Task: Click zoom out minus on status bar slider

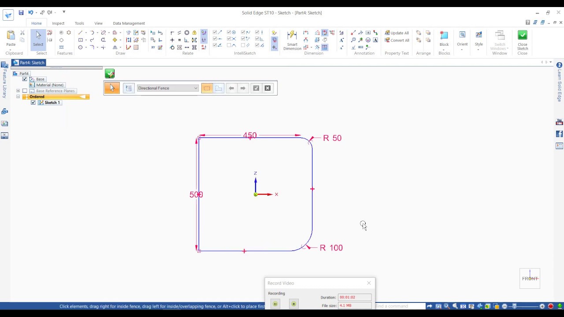Action: [x=505, y=306]
